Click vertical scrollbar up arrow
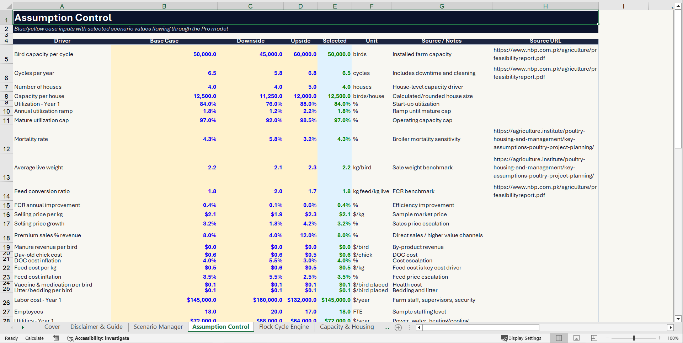 click(x=678, y=6)
